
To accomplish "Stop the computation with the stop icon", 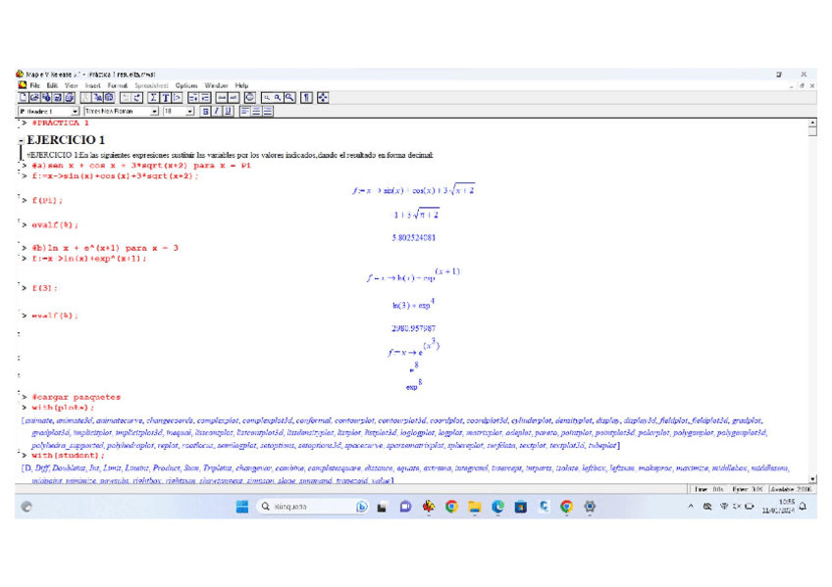I will (x=250, y=98).
